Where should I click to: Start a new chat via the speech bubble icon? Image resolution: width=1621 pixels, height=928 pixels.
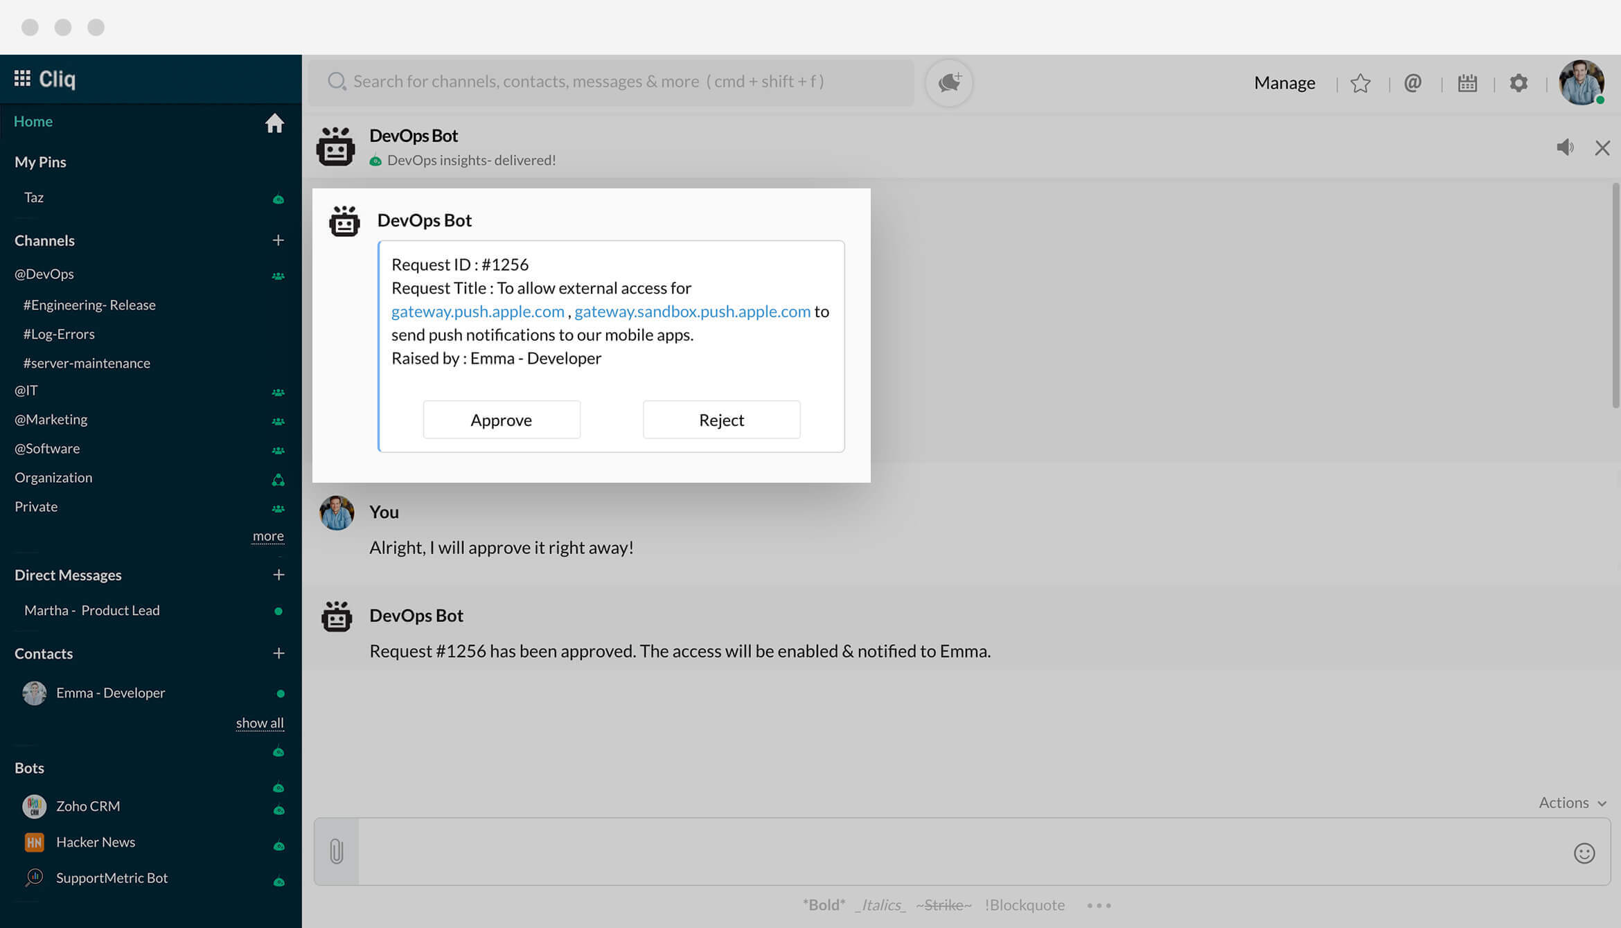949,82
